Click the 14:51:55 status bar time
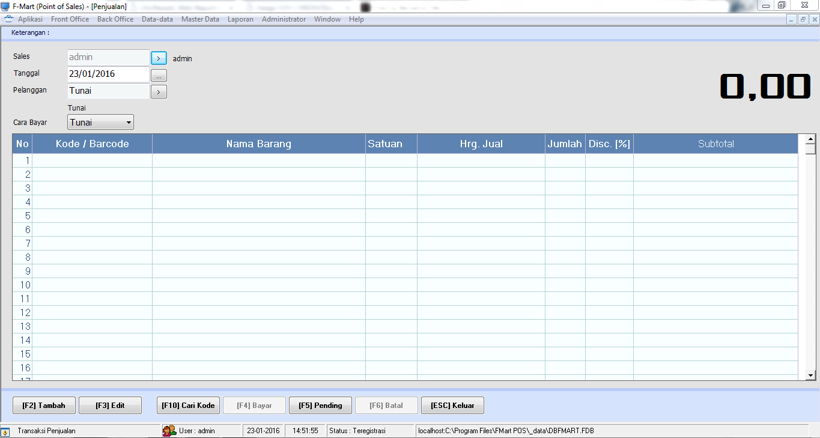 pos(306,431)
